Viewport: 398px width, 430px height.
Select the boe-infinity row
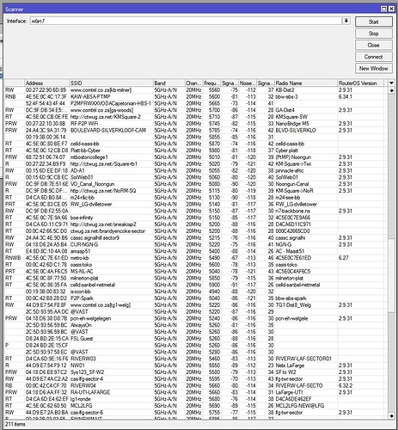pos(196,218)
